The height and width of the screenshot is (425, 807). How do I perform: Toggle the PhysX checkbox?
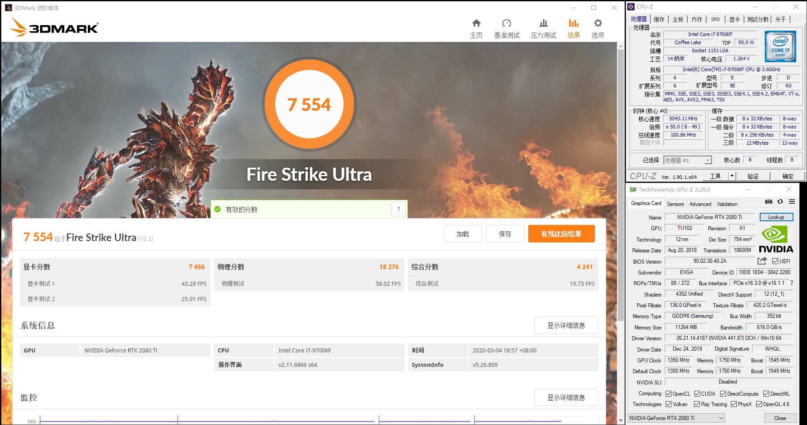pos(734,404)
